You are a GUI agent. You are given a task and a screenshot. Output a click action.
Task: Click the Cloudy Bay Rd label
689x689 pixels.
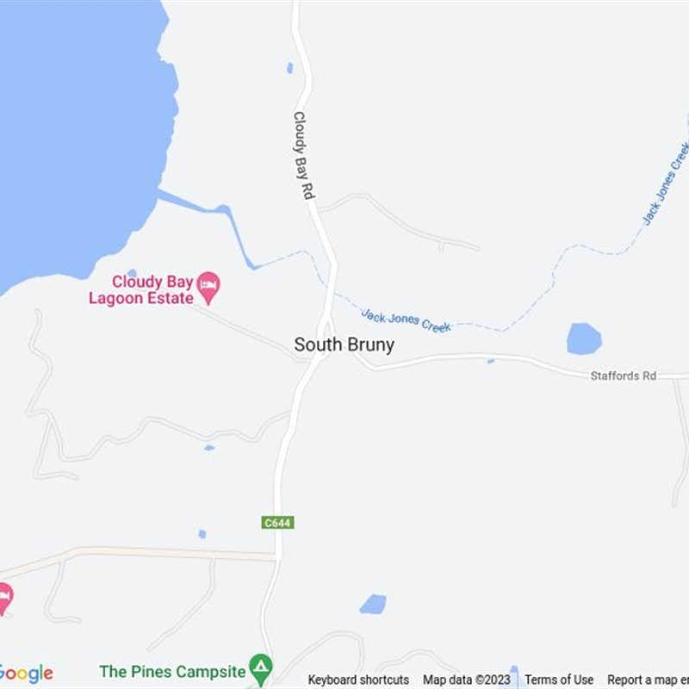[304, 156]
